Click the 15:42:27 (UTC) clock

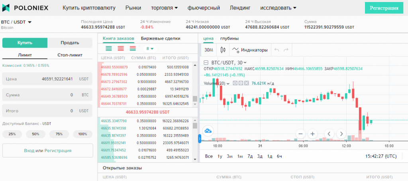point(381,156)
